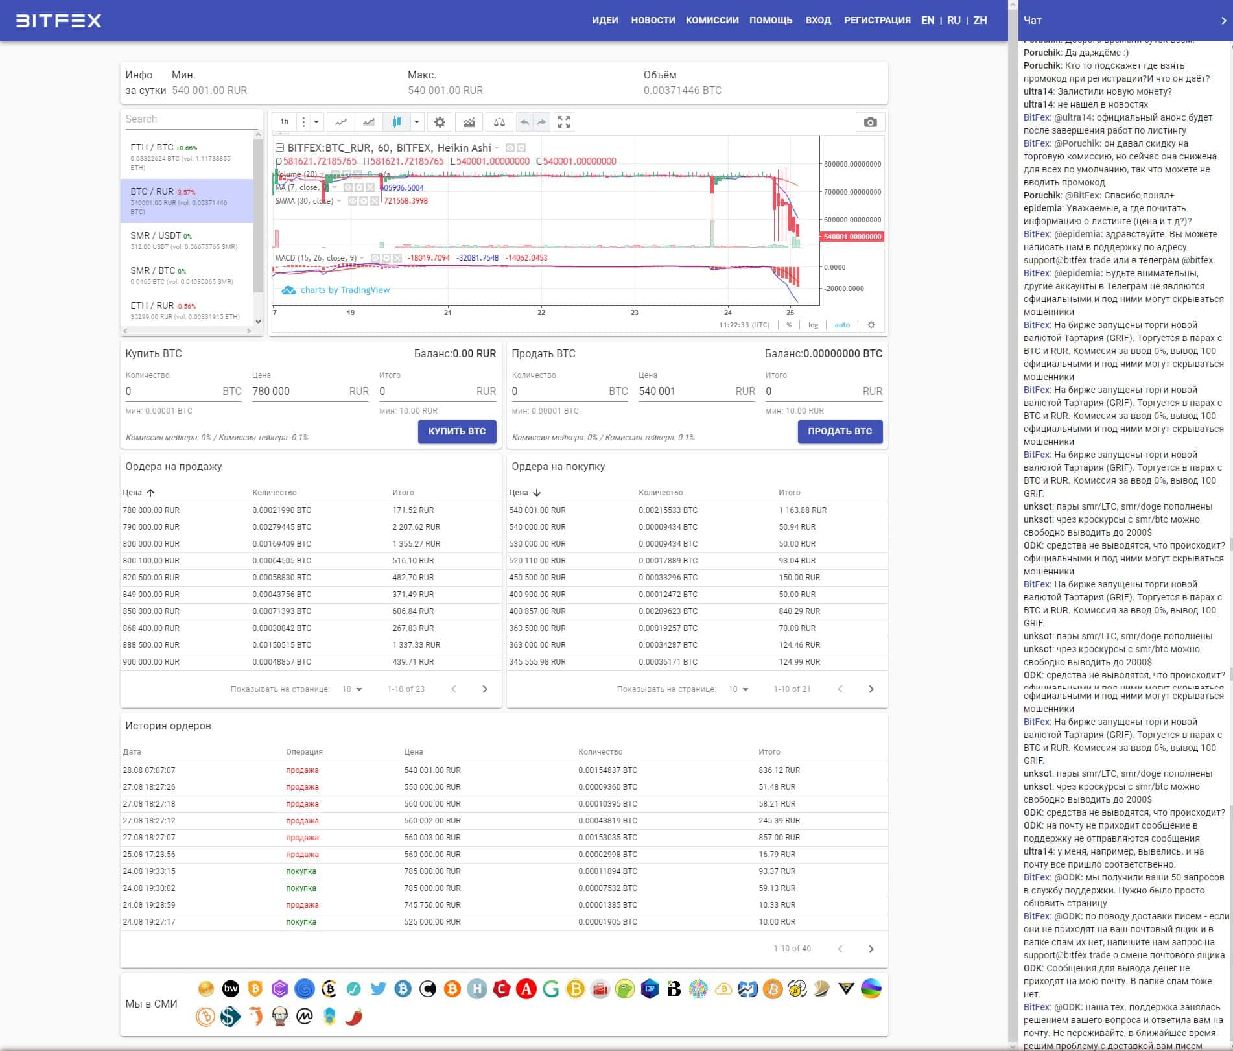Toggle percent scale on the chart

[789, 325]
